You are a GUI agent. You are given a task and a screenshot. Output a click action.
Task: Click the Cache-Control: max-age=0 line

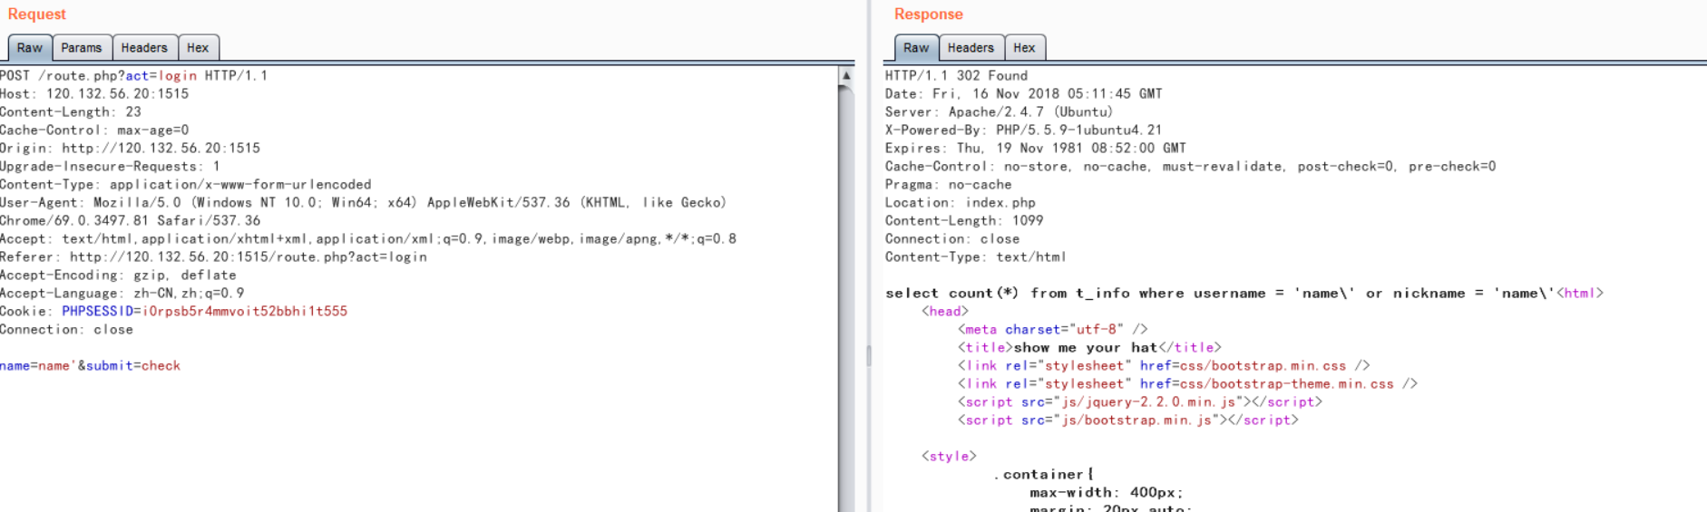point(94,130)
